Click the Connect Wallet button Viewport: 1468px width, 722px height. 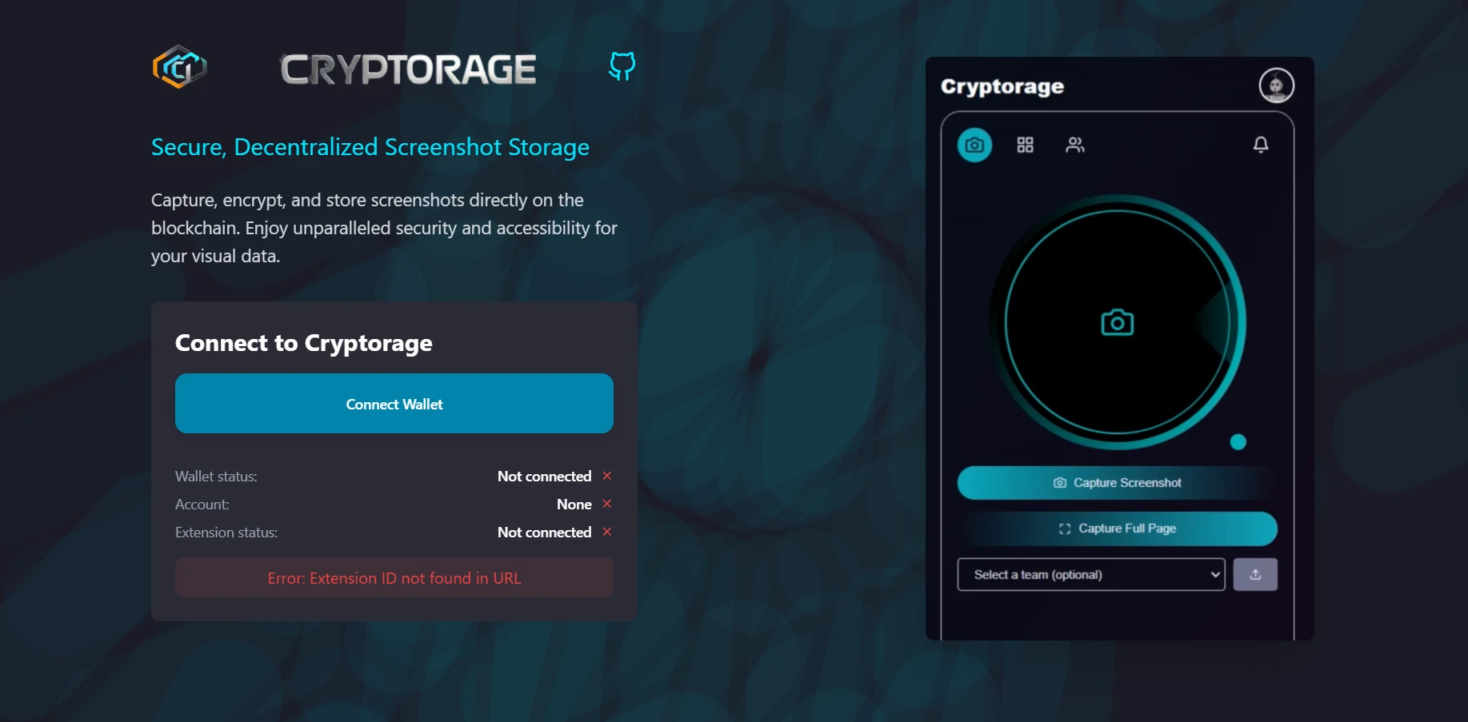[394, 403]
